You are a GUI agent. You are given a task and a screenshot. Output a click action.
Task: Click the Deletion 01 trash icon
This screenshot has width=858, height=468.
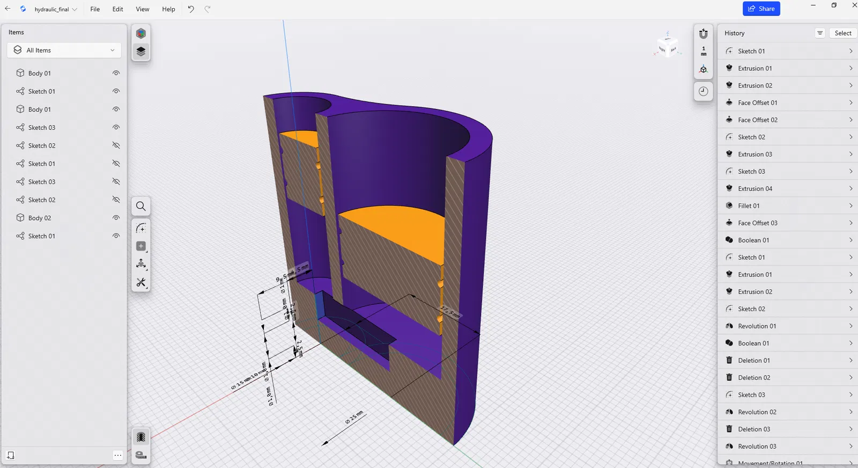(729, 360)
